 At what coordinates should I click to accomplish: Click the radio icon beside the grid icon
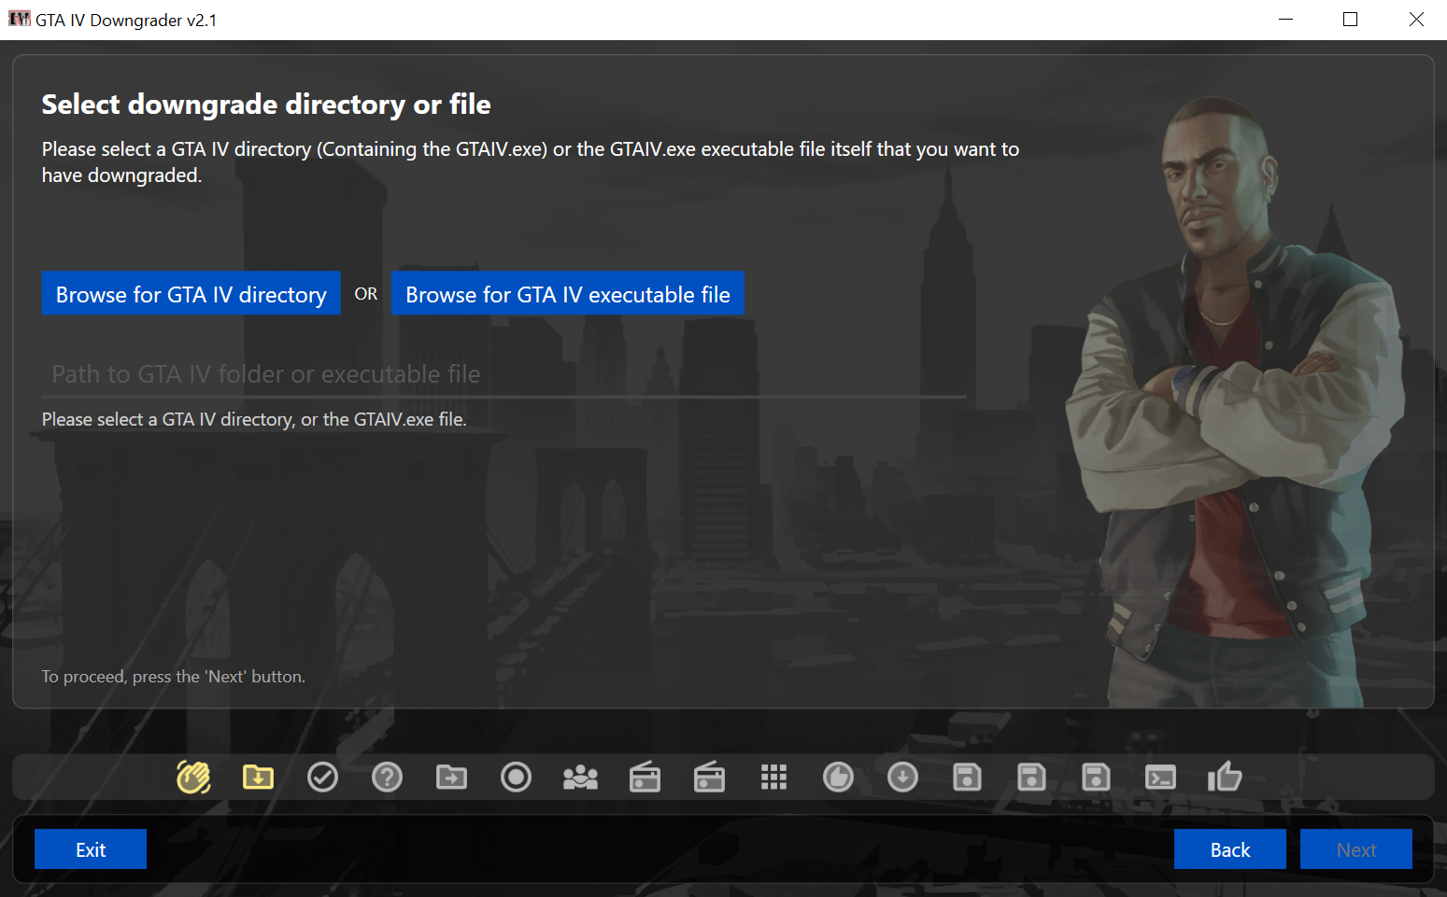tap(709, 777)
